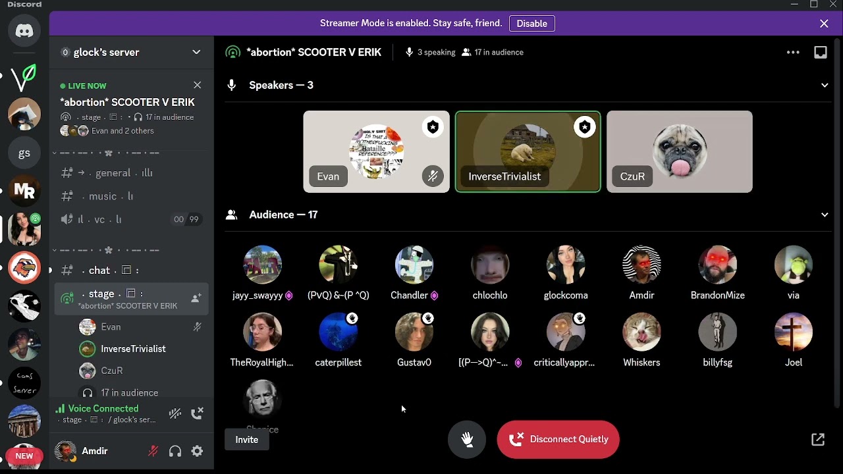
Task: Click Gustav0 audience avatar
Action: click(x=414, y=332)
